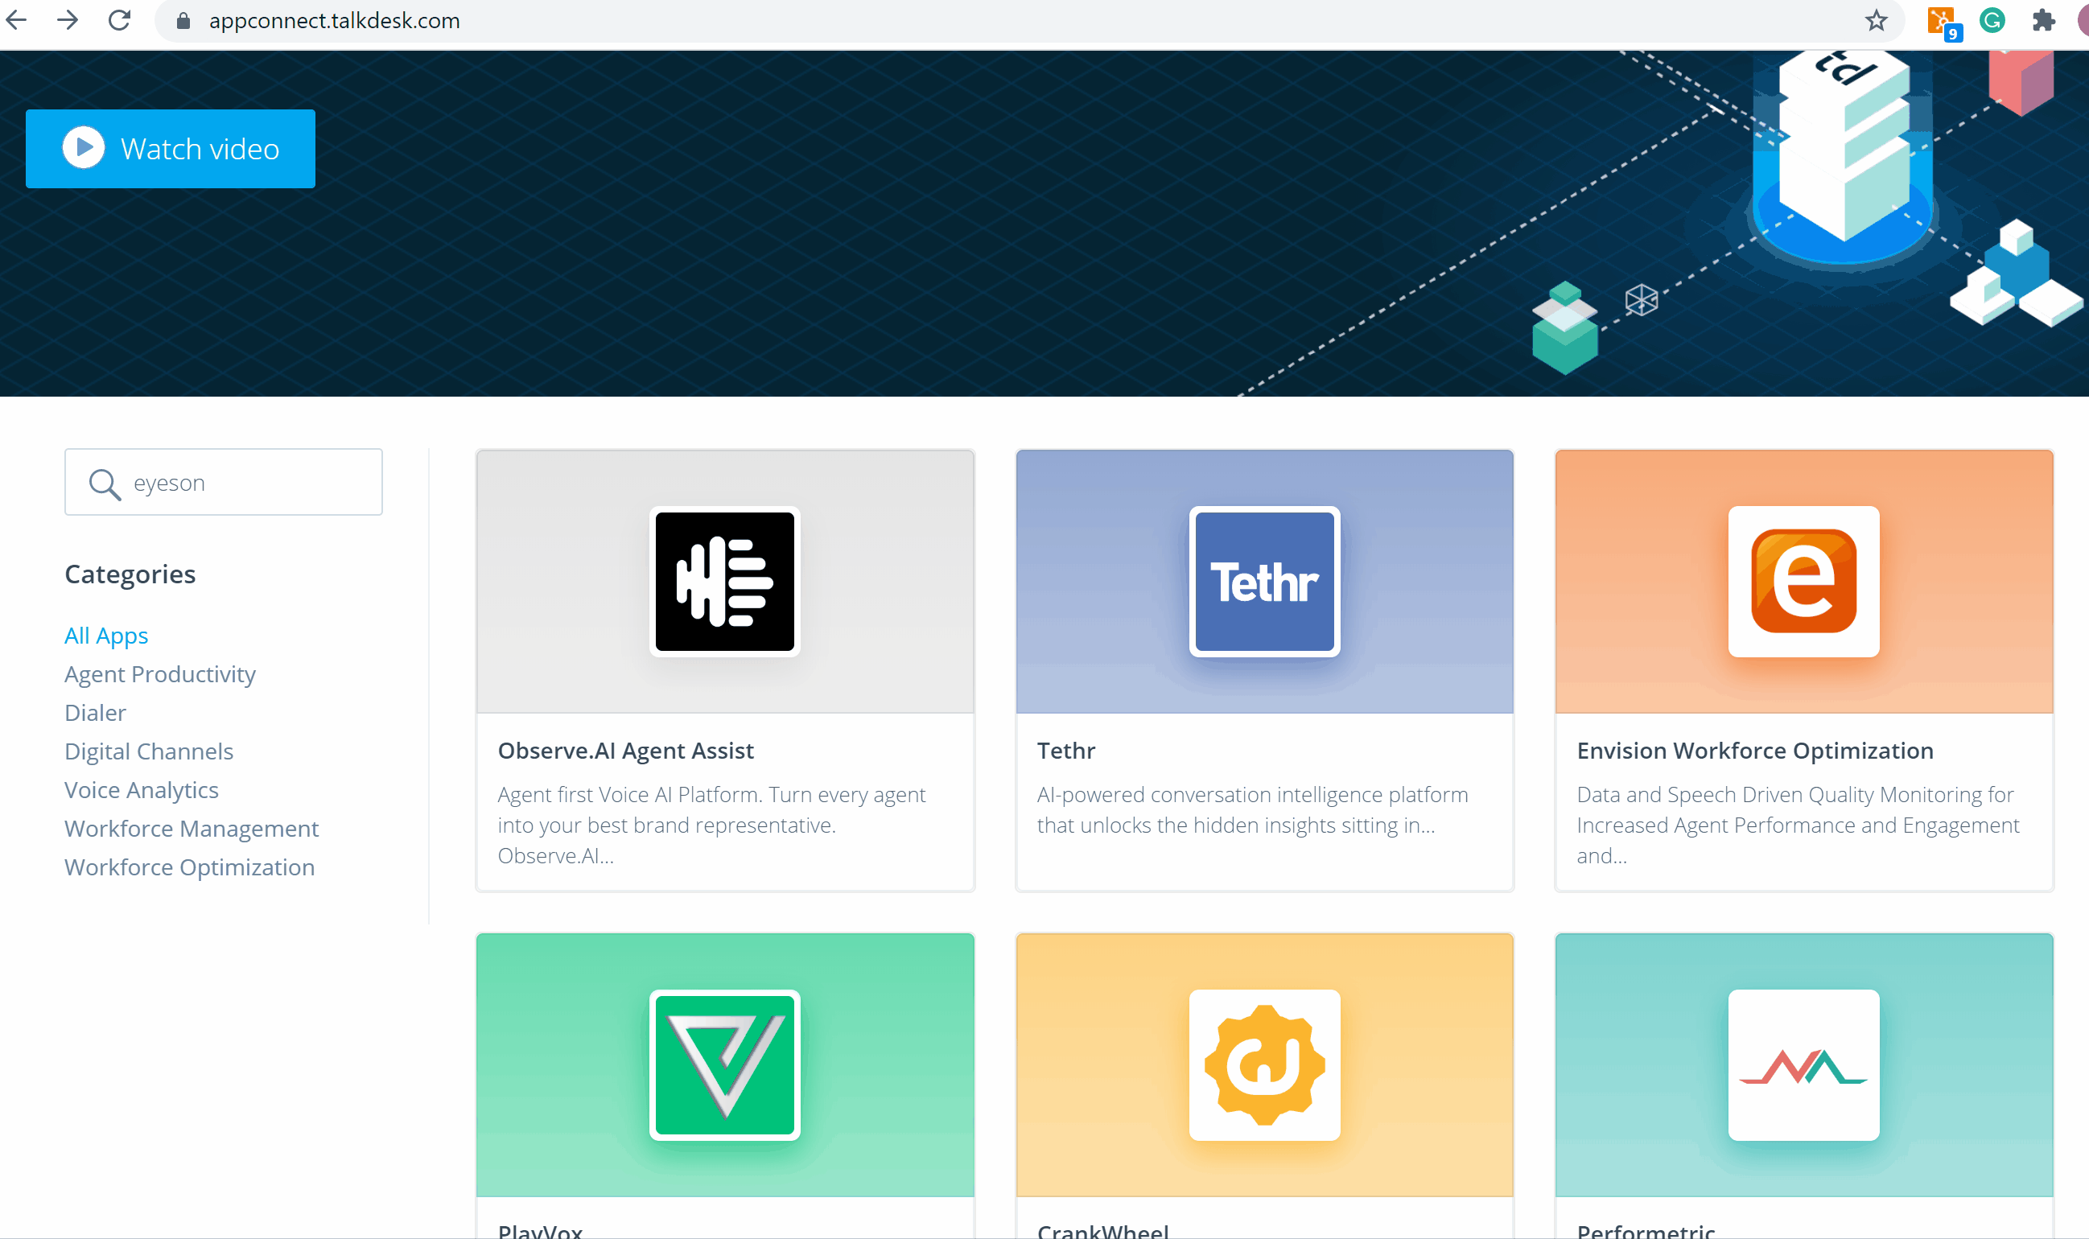Viewport: 2089px width, 1239px height.
Task: Open the Tethr blue logo tile
Action: click(x=1264, y=581)
